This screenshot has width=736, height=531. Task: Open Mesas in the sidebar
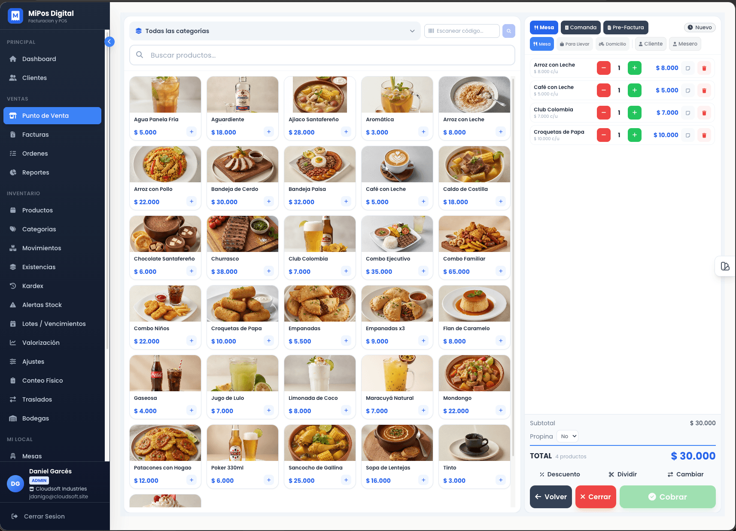click(52, 456)
